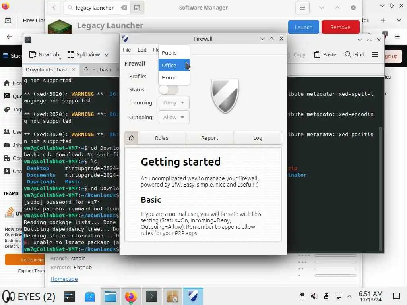Go back in Software Manager
407x305 pixels.
point(54,8)
